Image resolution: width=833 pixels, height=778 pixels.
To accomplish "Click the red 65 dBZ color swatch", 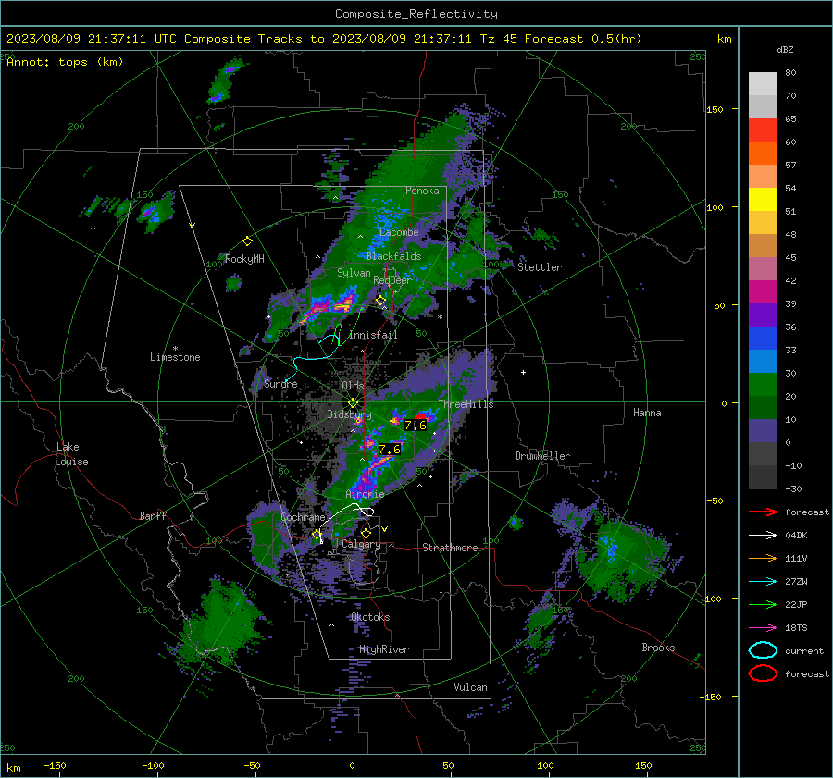I will pos(763,130).
